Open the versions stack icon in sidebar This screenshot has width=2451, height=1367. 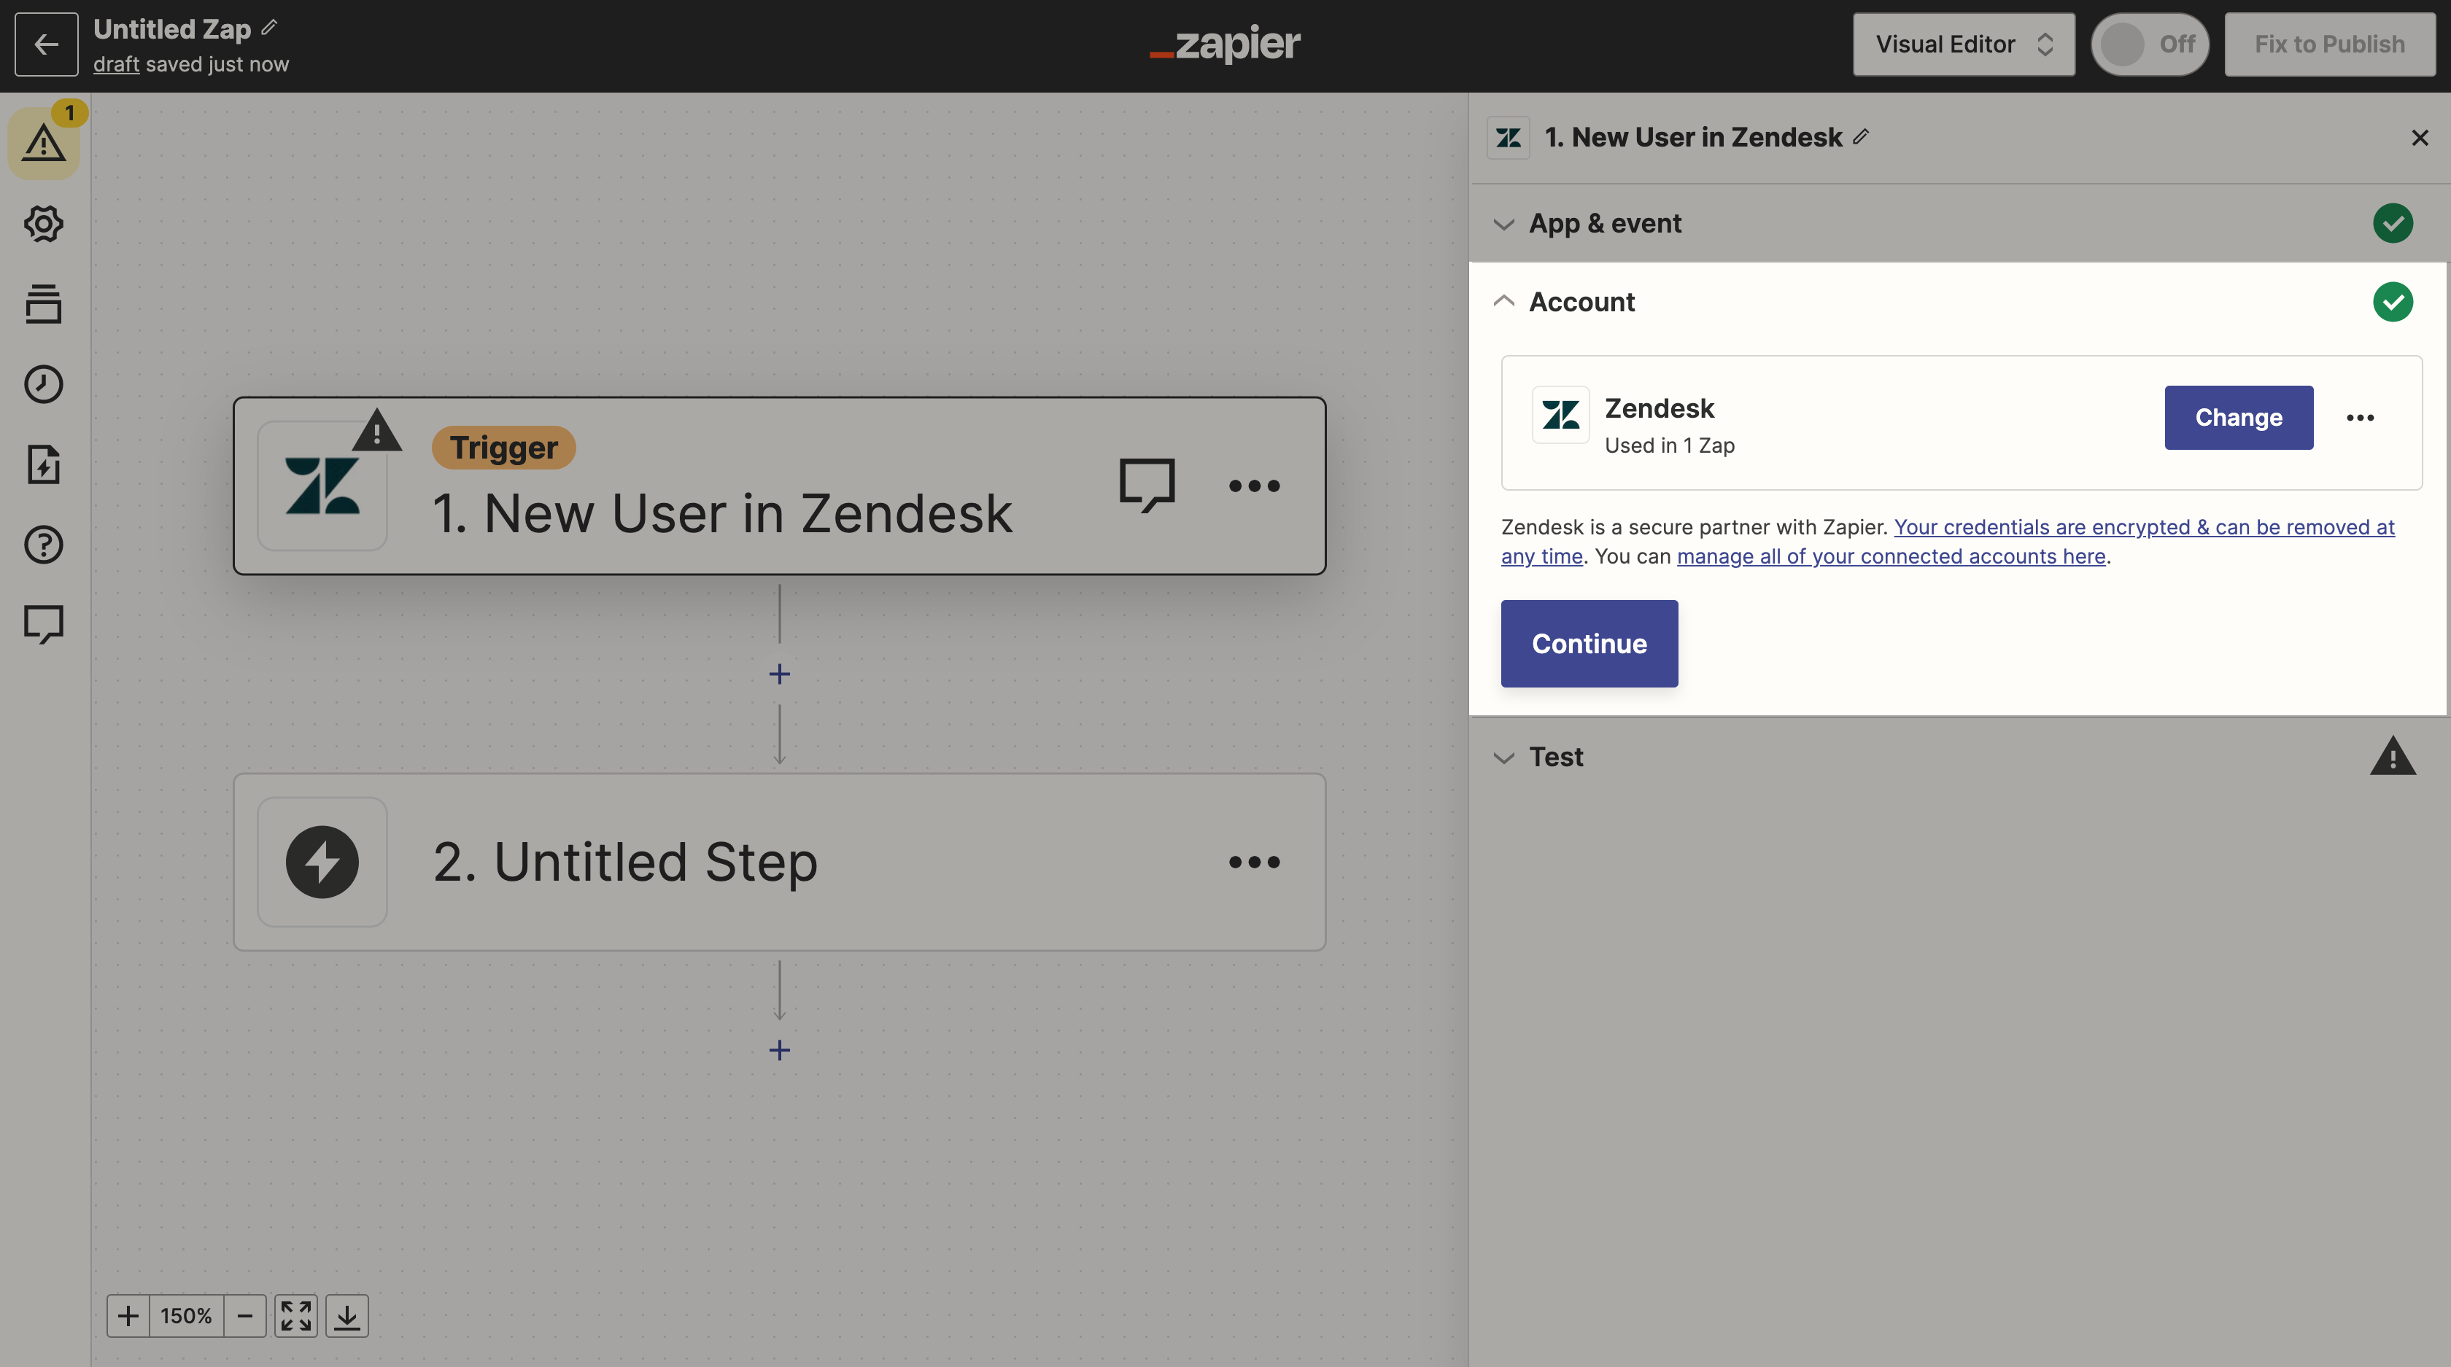tap(44, 304)
